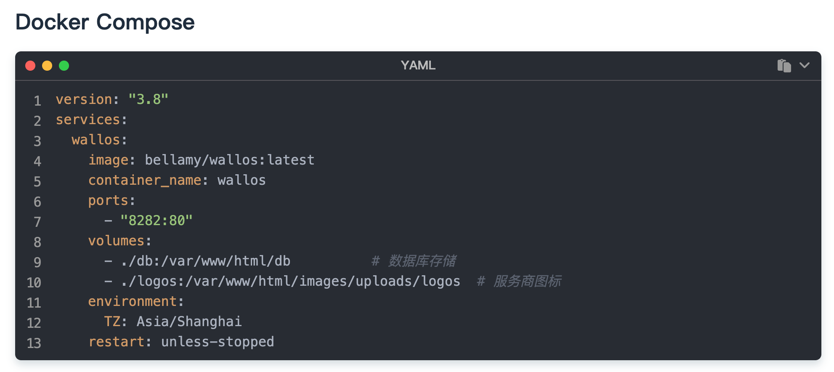Click line number 1 in gutter

(x=37, y=101)
